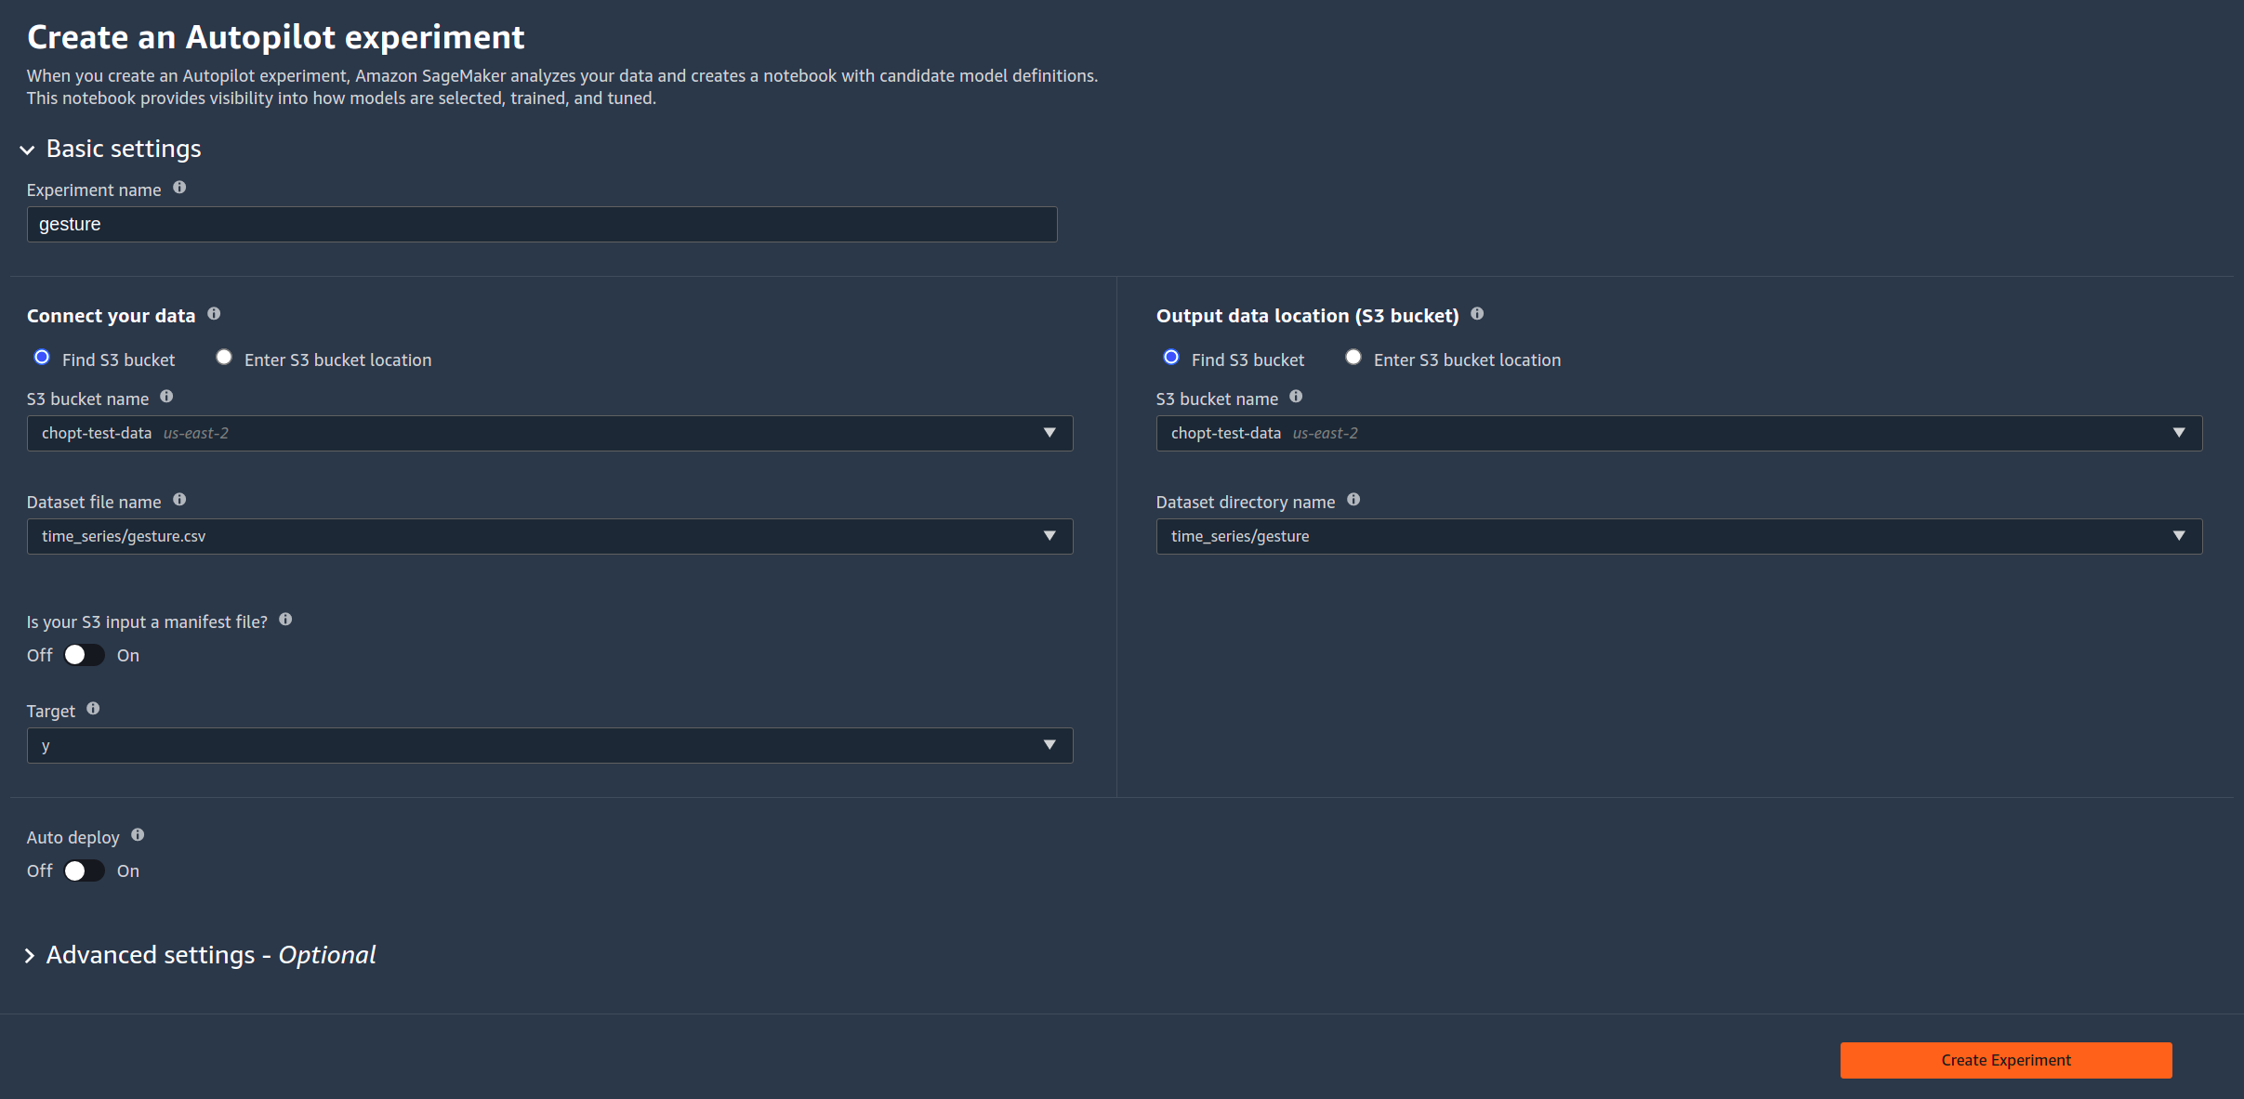Enable the Auto deploy switch
This screenshot has height=1099, width=2244.
[84, 870]
